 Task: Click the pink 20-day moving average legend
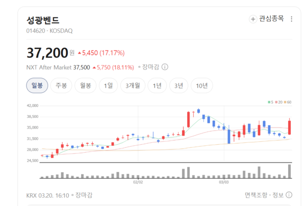coord(278,102)
